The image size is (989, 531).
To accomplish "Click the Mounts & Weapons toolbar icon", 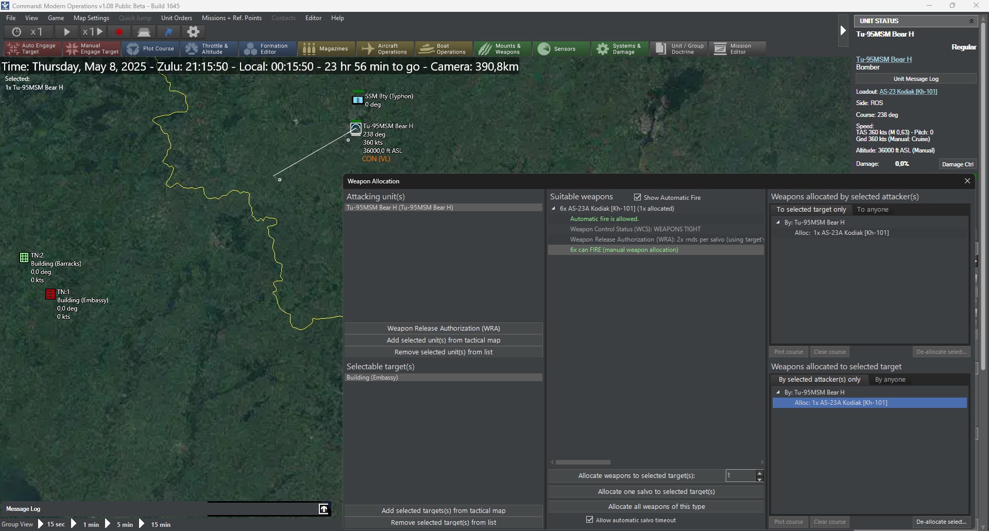I will click(502, 49).
